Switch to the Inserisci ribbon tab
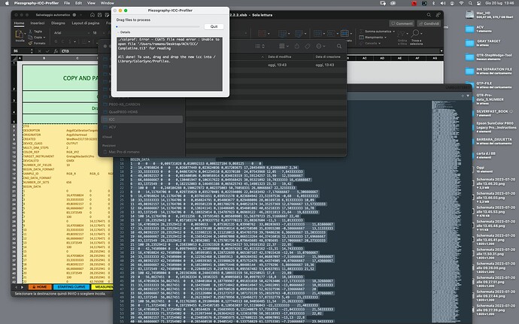This screenshot has height=324, width=519. [x=36, y=23]
